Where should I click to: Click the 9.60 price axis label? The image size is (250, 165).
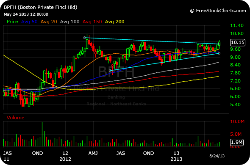[x=235, y=49]
